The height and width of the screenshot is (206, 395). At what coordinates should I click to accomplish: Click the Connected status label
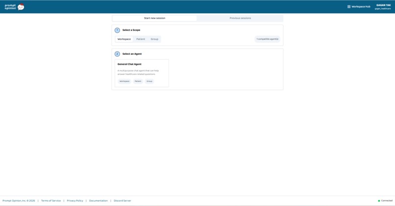pos(387,201)
